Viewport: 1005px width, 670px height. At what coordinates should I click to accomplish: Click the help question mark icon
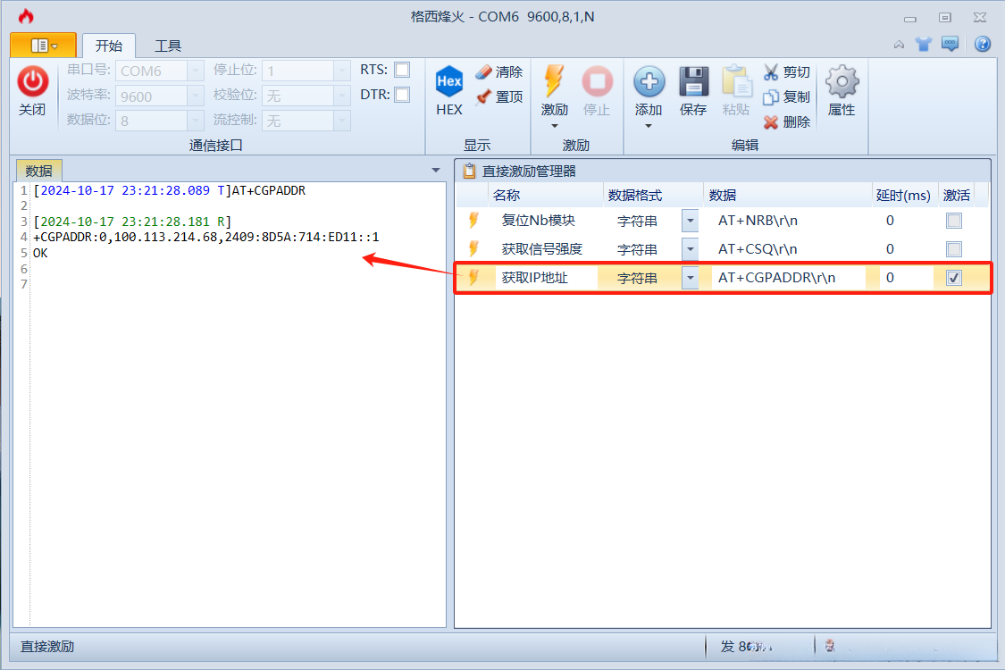click(983, 44)
